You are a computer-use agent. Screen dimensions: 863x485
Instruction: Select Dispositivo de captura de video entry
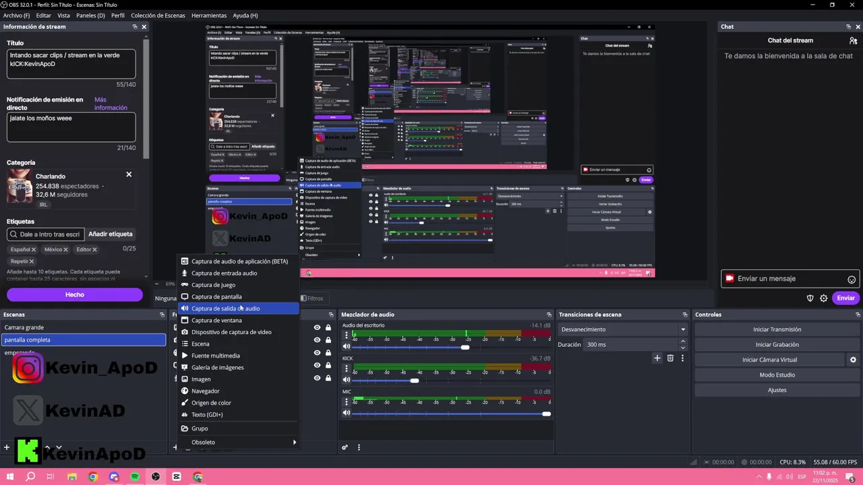pos(238,332)
